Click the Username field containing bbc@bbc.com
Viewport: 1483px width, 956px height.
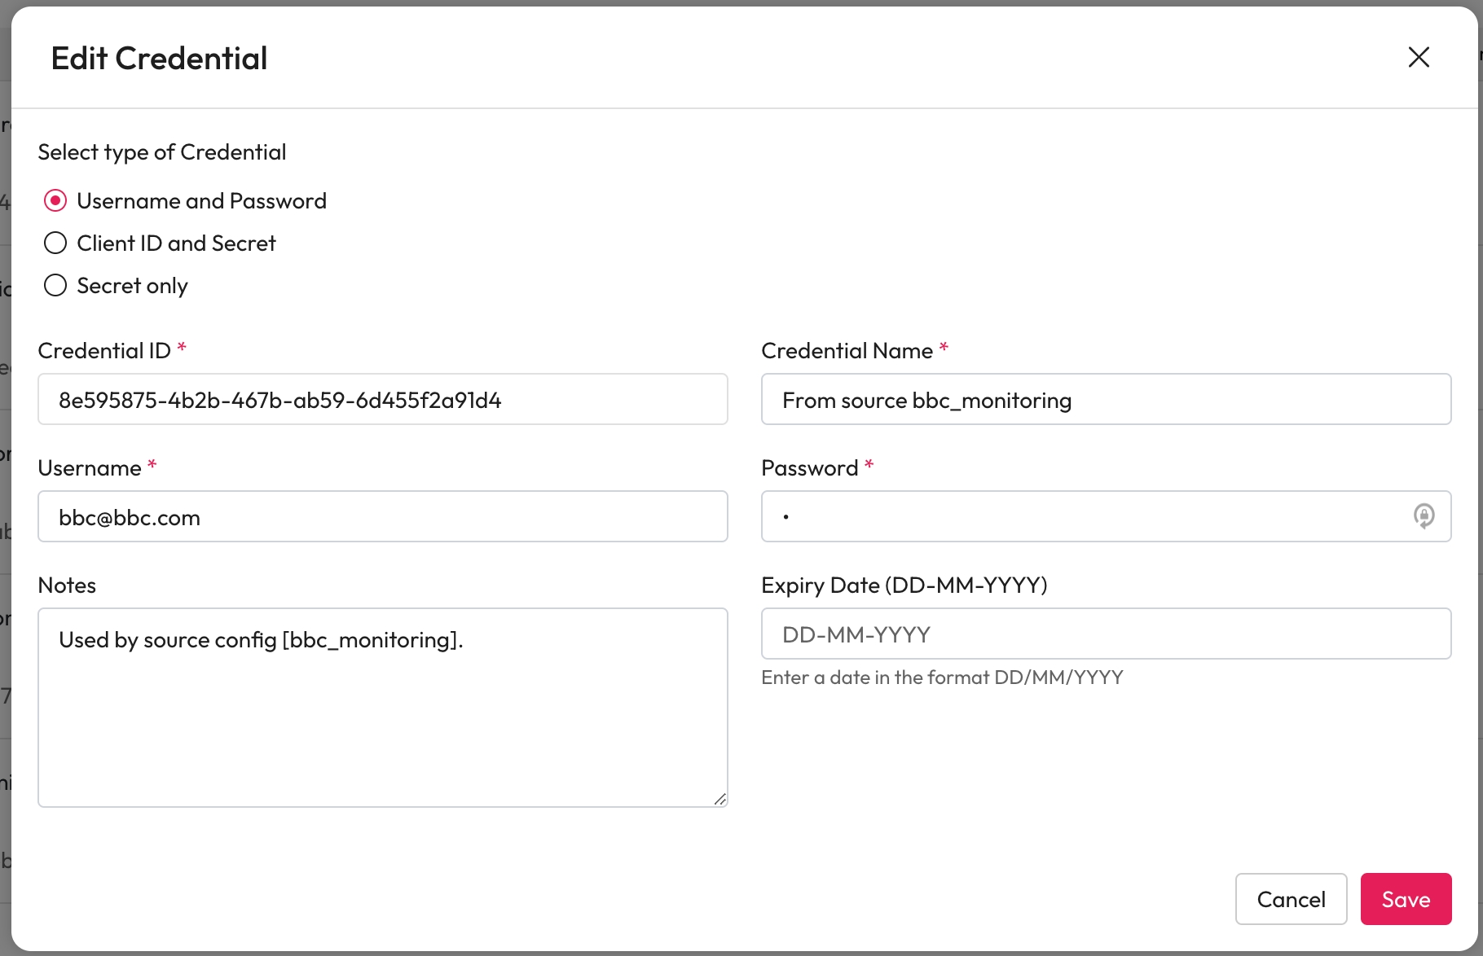pos(382,517)
